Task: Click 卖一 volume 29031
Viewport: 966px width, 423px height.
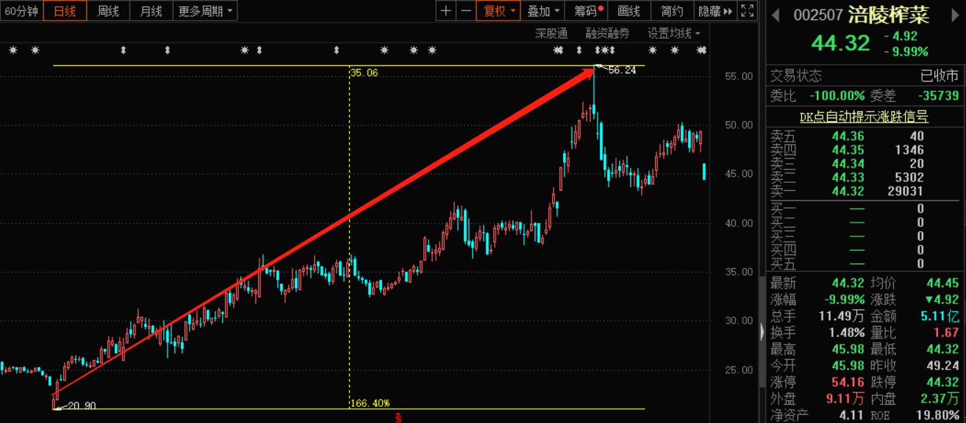Action: coord(906,191)
